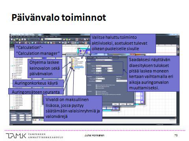Click the New file icon in toolbar
The width and height of the screenshot is (189, 141).
pos(12,40)
